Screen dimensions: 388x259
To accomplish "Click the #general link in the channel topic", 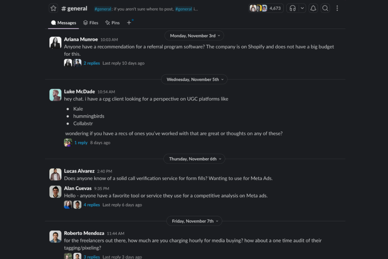I will tap(103, 8).
